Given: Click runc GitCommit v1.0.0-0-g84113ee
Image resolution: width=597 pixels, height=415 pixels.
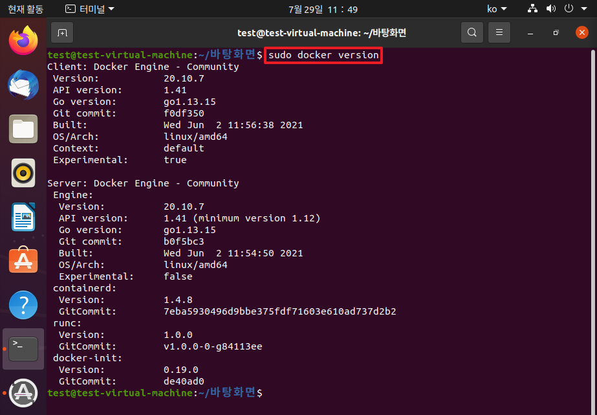Looking at the screenshot, I should click(x=213, y=347).
